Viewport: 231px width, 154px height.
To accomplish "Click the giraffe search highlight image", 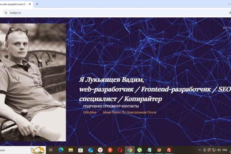I will click(38, 150).
